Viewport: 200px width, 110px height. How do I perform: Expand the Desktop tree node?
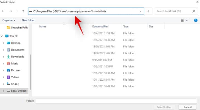3,43
